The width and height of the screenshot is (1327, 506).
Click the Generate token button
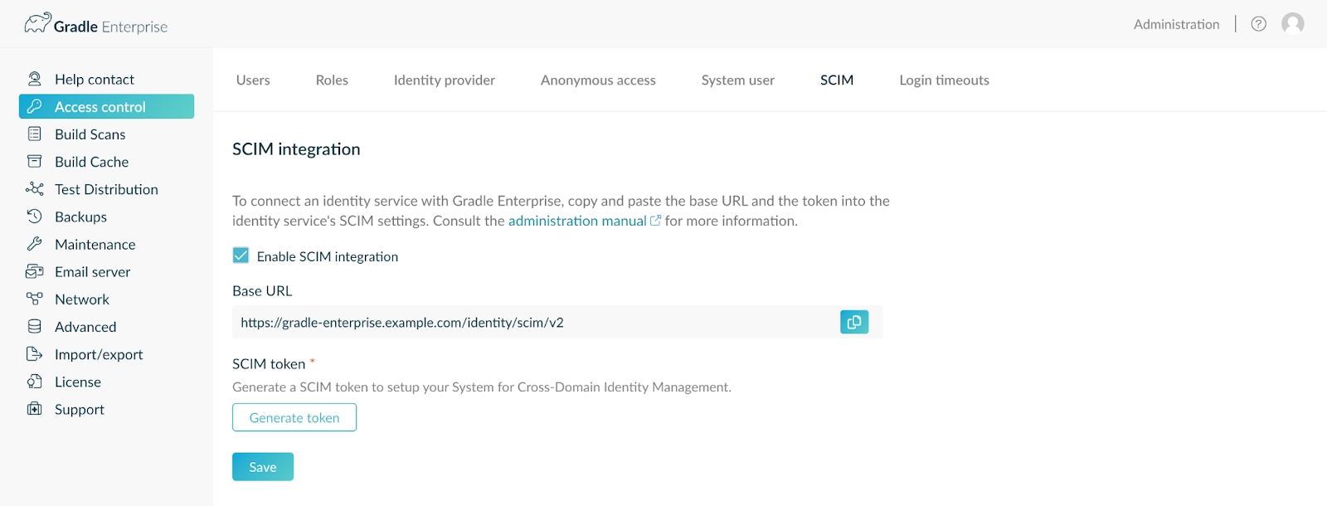[294, 417]
